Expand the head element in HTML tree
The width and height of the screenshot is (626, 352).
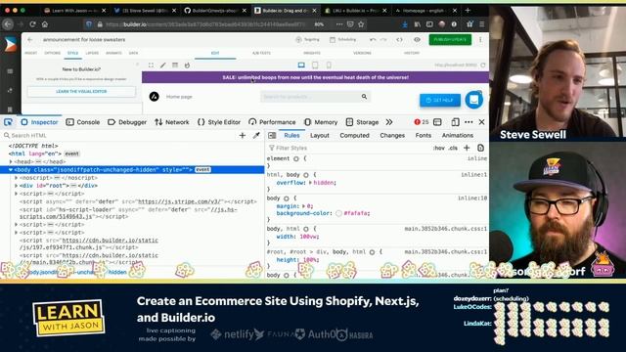pos(11,161)
